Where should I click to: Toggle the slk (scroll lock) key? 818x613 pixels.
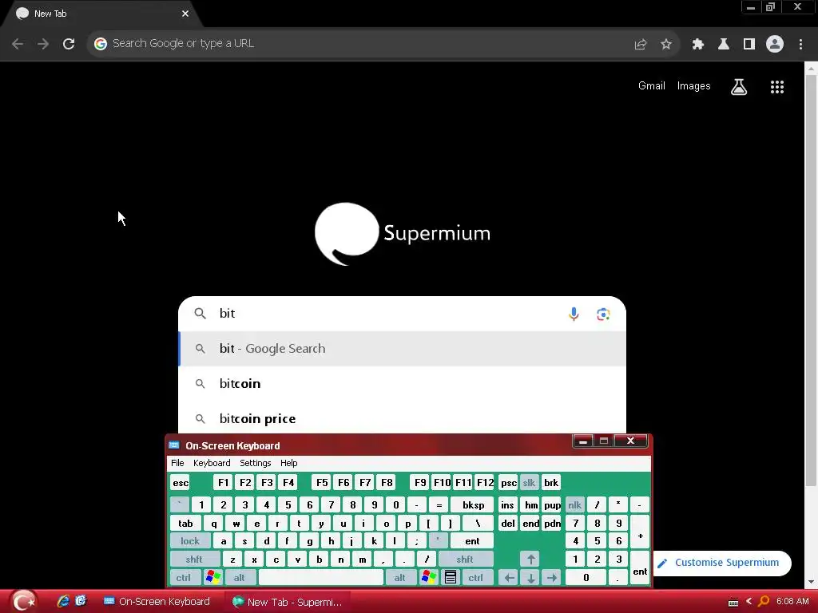pos(529,483)
